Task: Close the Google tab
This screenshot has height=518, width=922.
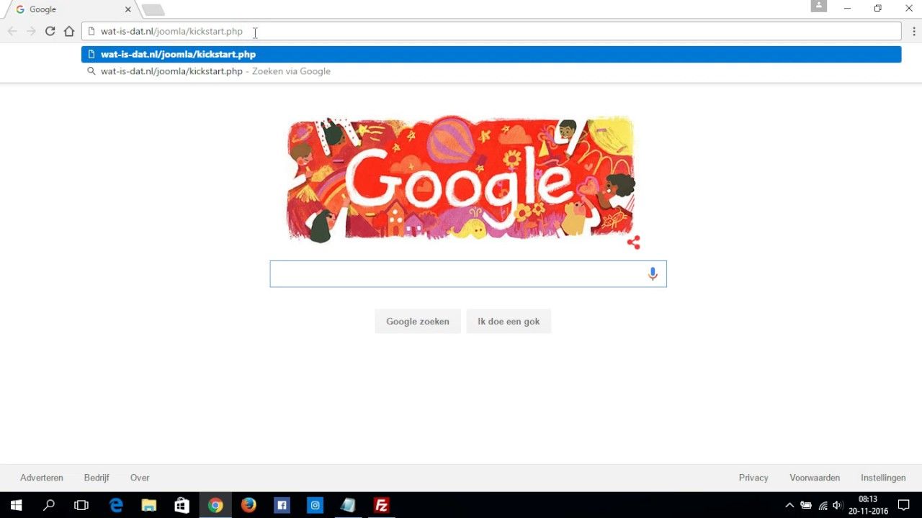Action: click(x=127, y=9)
